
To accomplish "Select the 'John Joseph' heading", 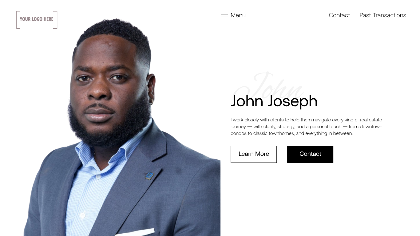I will (x=274, y=101).
